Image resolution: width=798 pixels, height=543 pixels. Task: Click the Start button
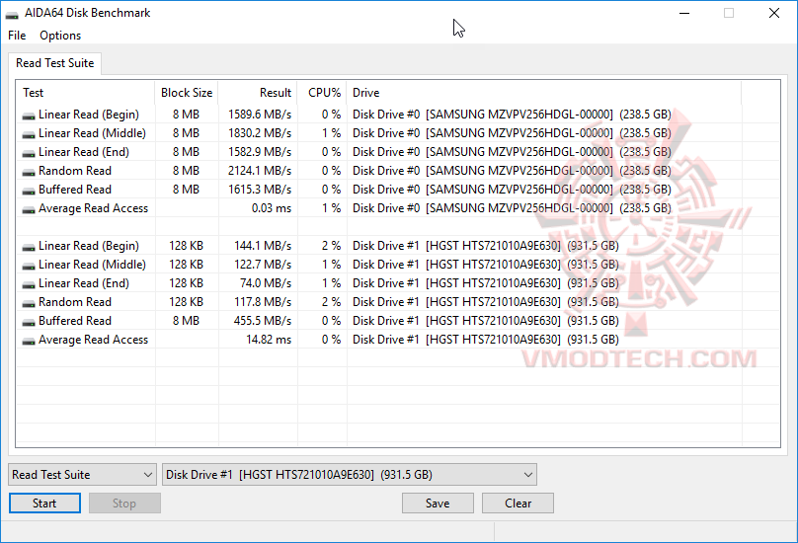pyautogui.click(x=44, y=504)
